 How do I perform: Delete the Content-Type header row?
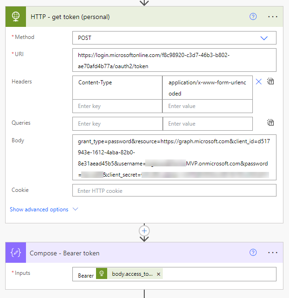click(x=259, y=82)
